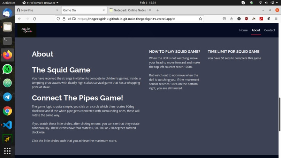Close the Notepad tab
The image size is (281, 158).
150,10
